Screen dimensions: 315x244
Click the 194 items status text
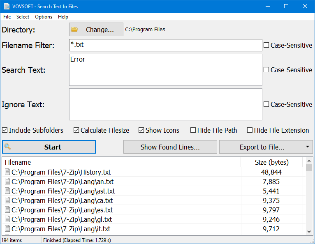[12, 240]
